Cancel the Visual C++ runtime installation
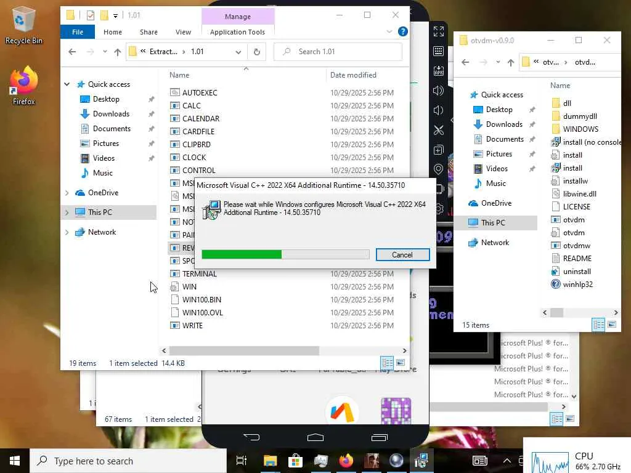The height and width of the screenshot is (473, 631). (402, 254)
